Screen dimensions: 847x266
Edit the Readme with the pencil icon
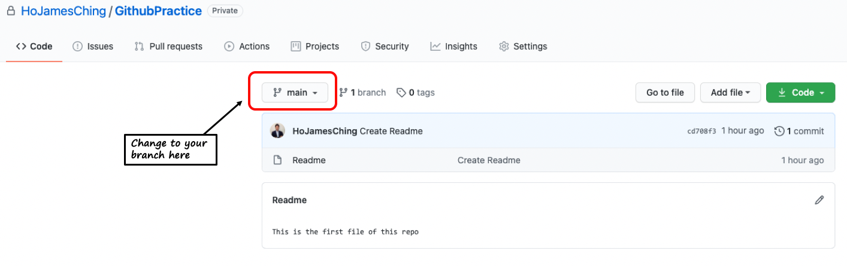click(819, 200)
